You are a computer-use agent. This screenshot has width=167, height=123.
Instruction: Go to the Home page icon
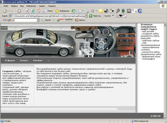pos(38,11)
